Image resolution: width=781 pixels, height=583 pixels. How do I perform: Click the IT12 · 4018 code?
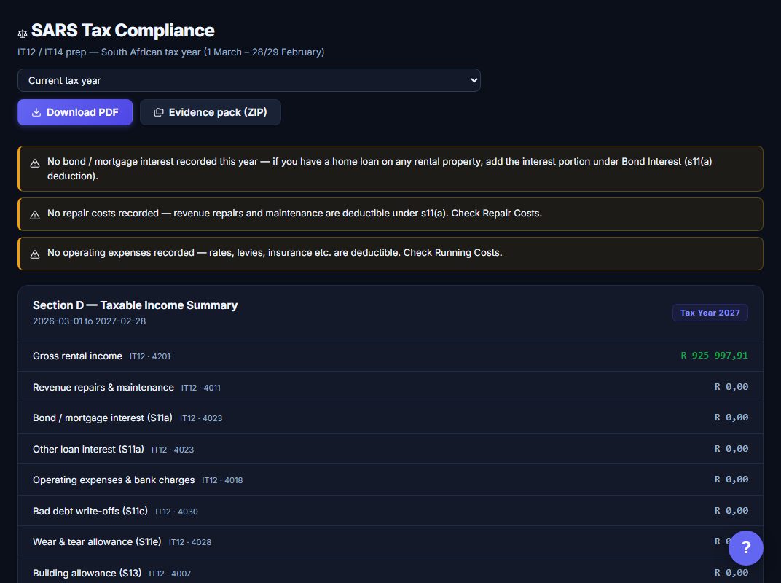coord(222,480)
